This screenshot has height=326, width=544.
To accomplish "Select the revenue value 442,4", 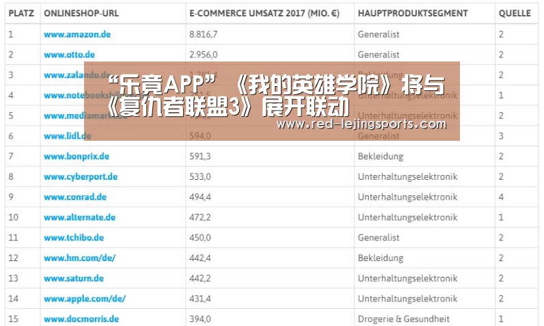I will coord(200,258).
